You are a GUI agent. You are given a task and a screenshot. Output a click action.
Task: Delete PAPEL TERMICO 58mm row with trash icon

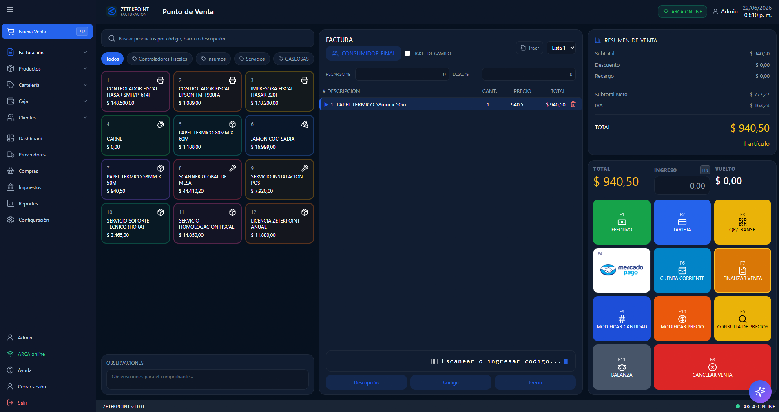pos(573,104)
